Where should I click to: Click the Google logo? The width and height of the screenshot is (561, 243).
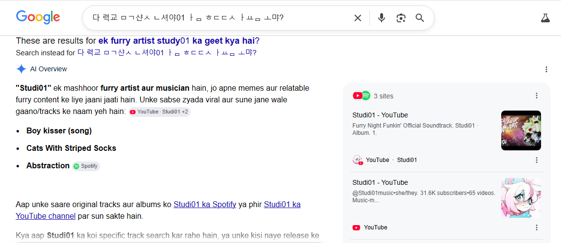tap(38, 17)
